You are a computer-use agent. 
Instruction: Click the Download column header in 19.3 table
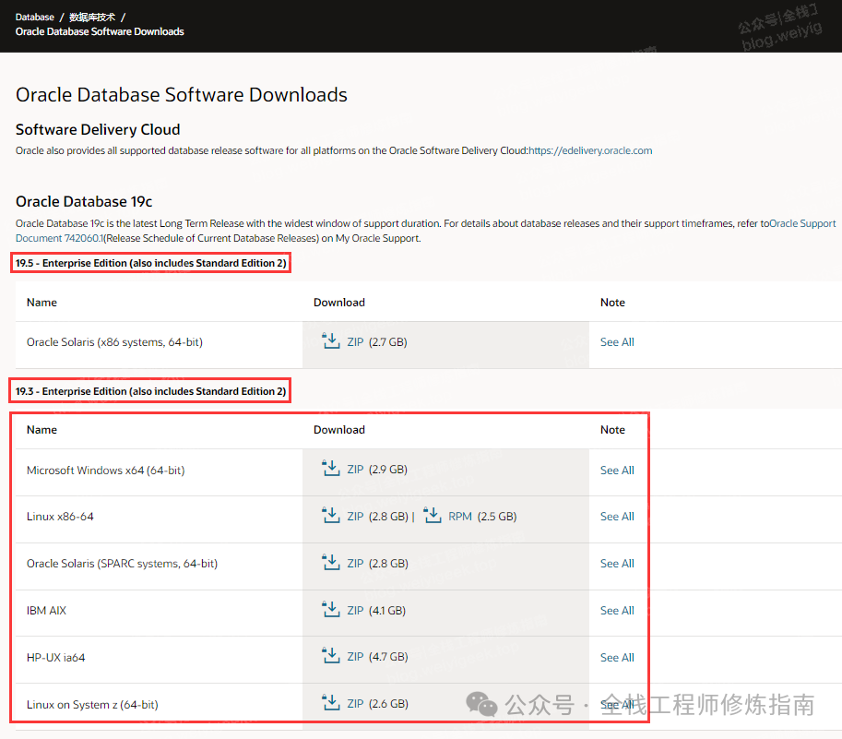point(339,430)
